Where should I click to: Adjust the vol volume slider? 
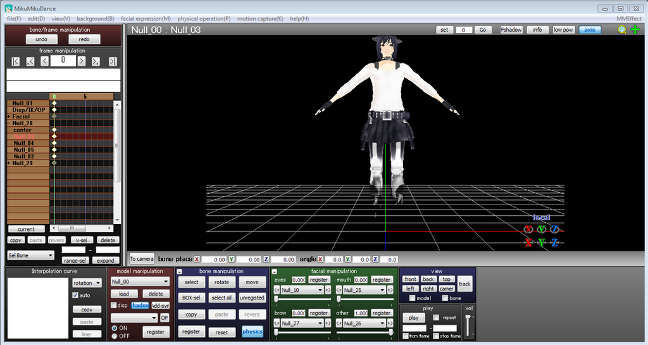click(468, 326)
